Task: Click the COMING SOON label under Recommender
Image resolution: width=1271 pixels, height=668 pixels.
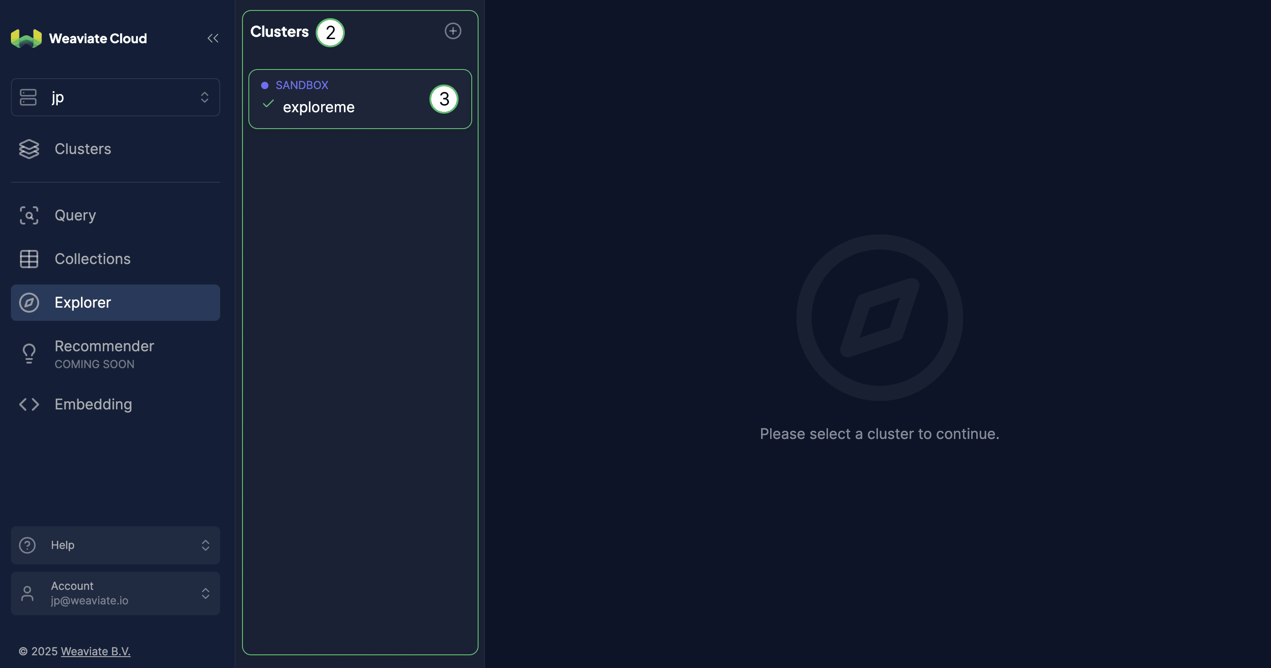Action: tap(94, 364)
